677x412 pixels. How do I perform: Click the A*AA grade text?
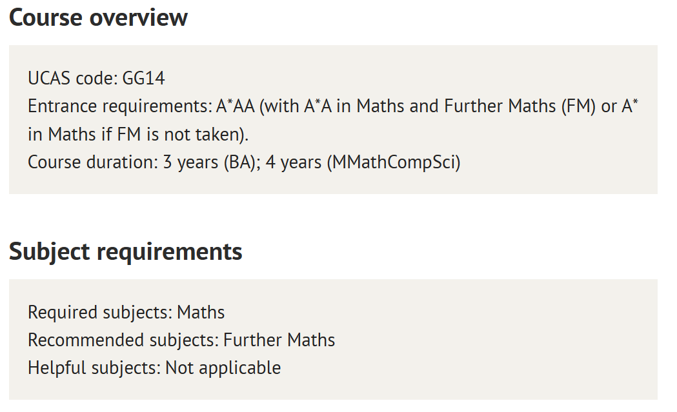236,106
